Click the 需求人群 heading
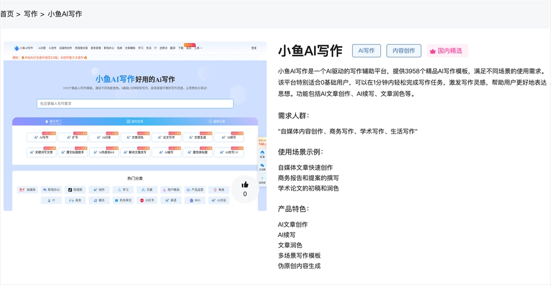 coord(294,116)
